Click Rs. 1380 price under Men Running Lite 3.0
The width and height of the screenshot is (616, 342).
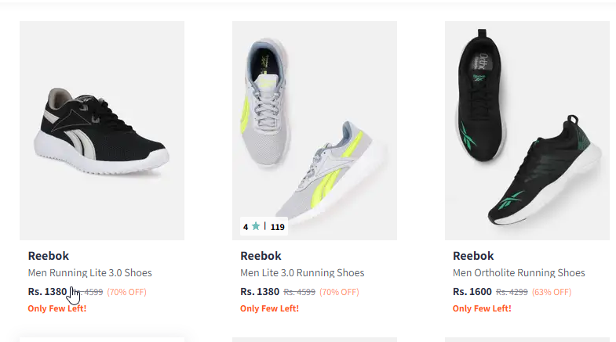(47, 292)
